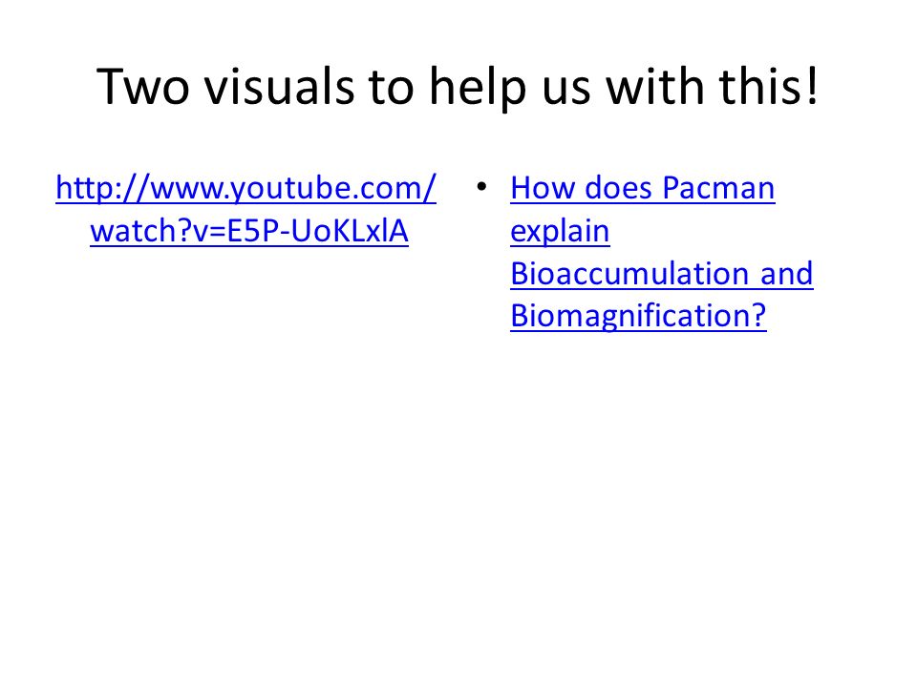917x687 pixels.
Task: Click the word and after Bioaccumulation
Action: 786,274
